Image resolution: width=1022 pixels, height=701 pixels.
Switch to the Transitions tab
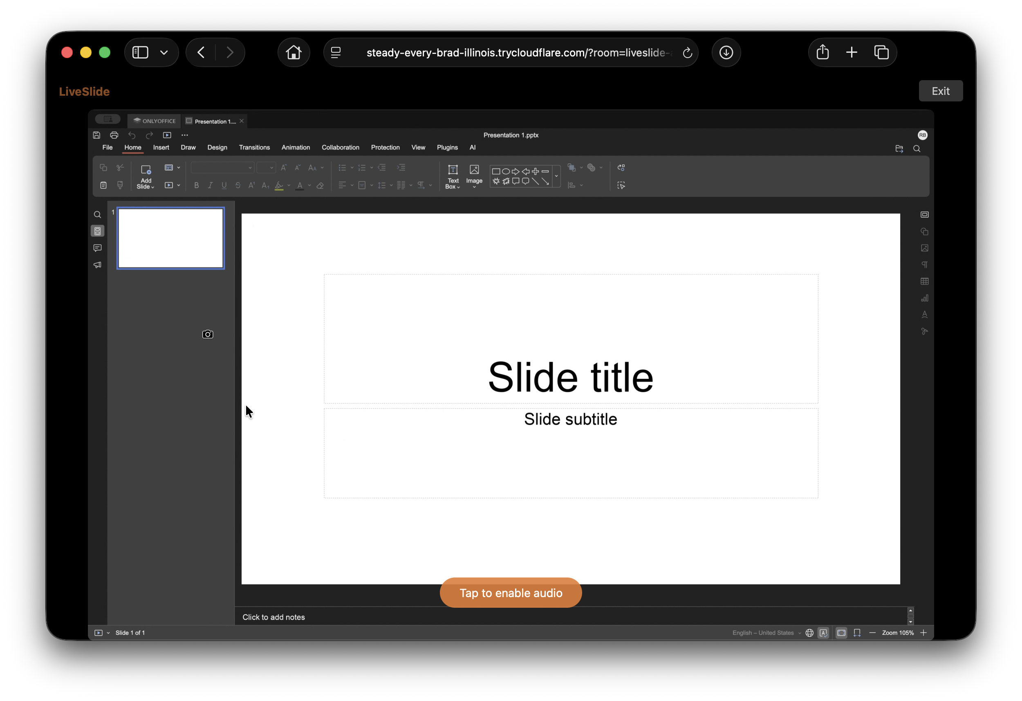pos(254,147)
